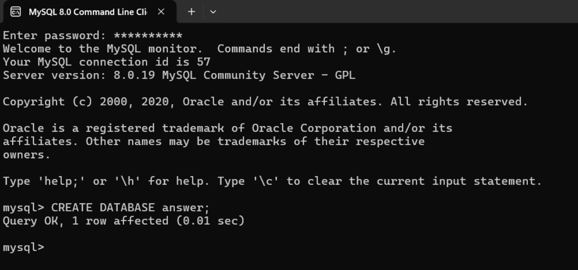
Task: Click the Oracle copyright notice text
Action: [x=264, y=101]
